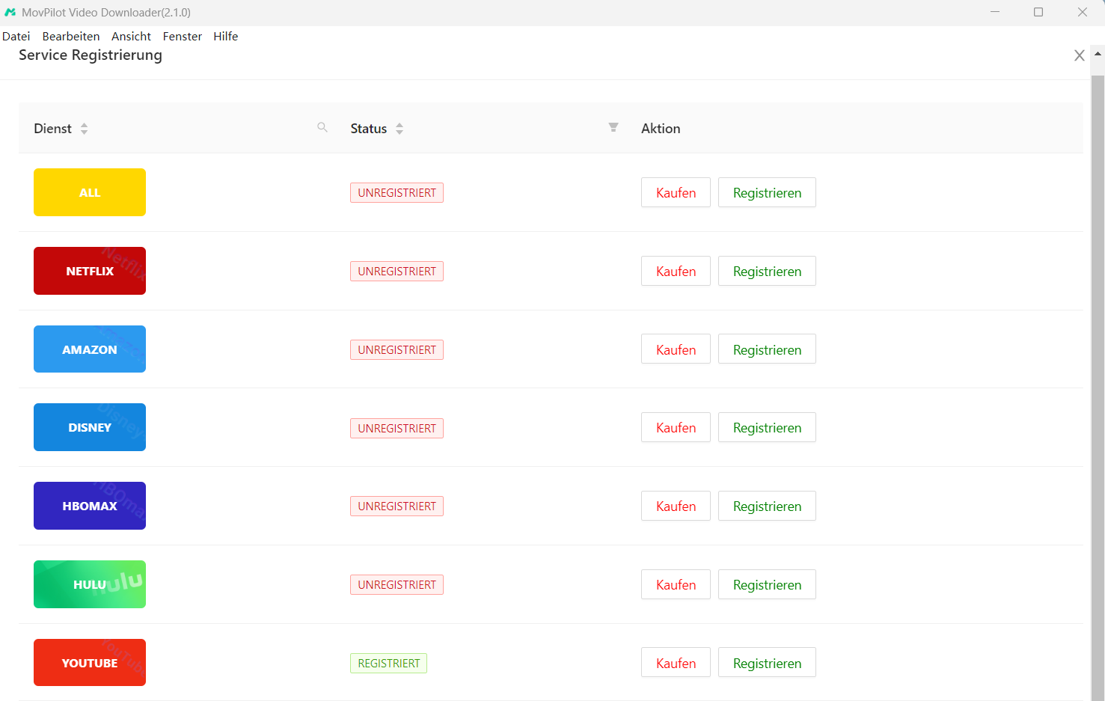Click UNREGISTRIERT status tag for Disney

pos(397,428)
